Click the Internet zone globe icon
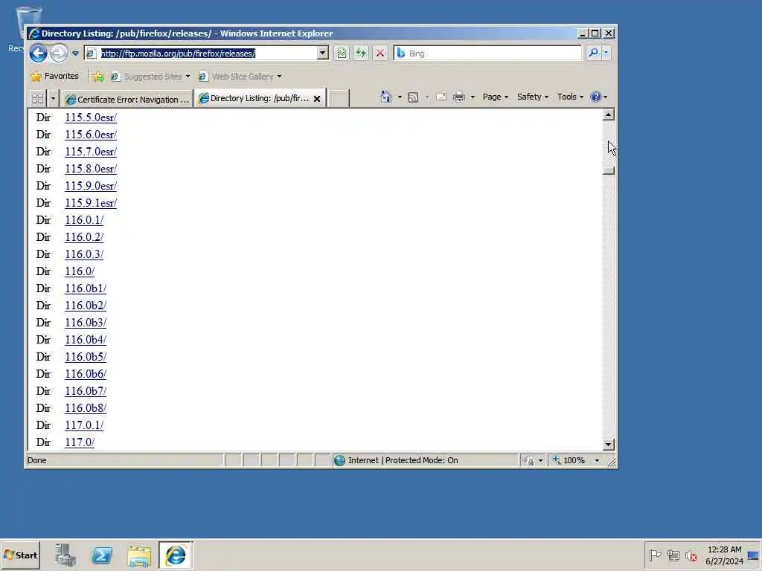 click(339, 460)
